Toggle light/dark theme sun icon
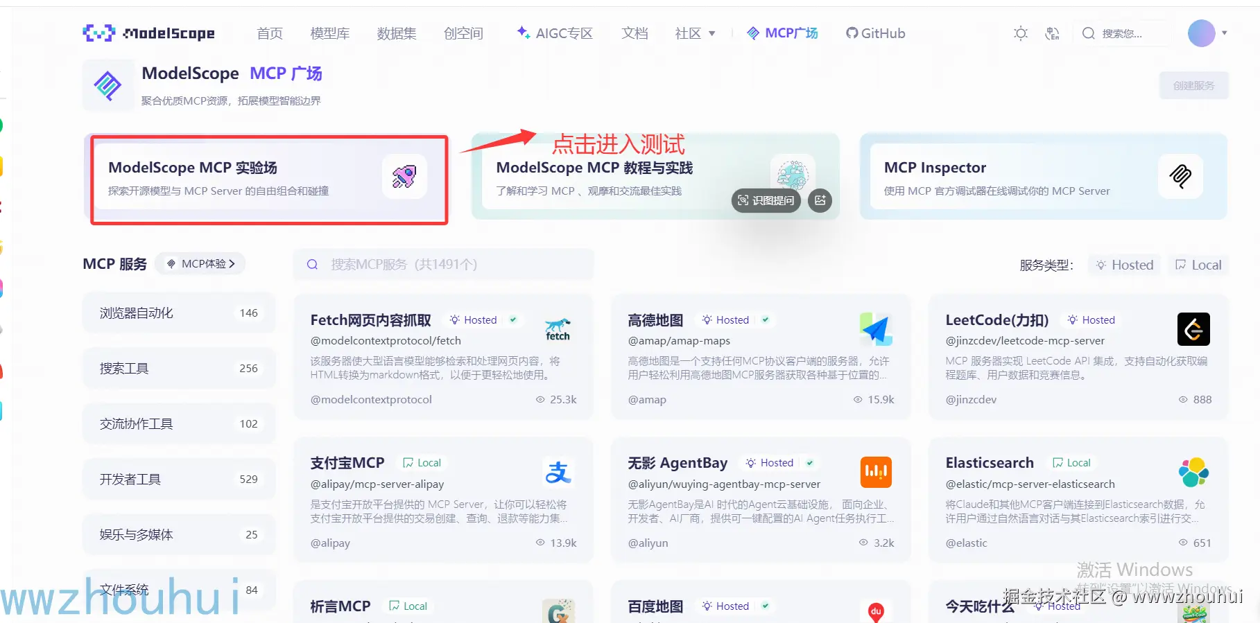The height and width of the screenshot is (623, 1260). [x=1020, y=33]
